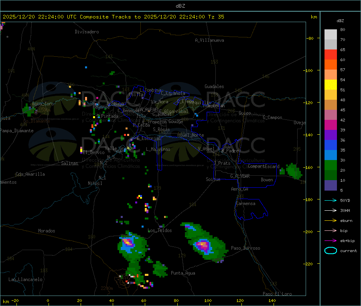
Task: Click the white 30HM track arrow in legend
Action: pyautogui.click(x=331, y=210)
